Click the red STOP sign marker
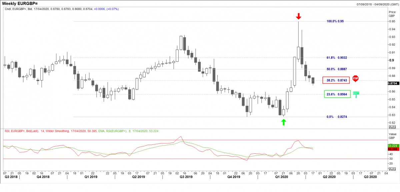 (x=355, y=79)
